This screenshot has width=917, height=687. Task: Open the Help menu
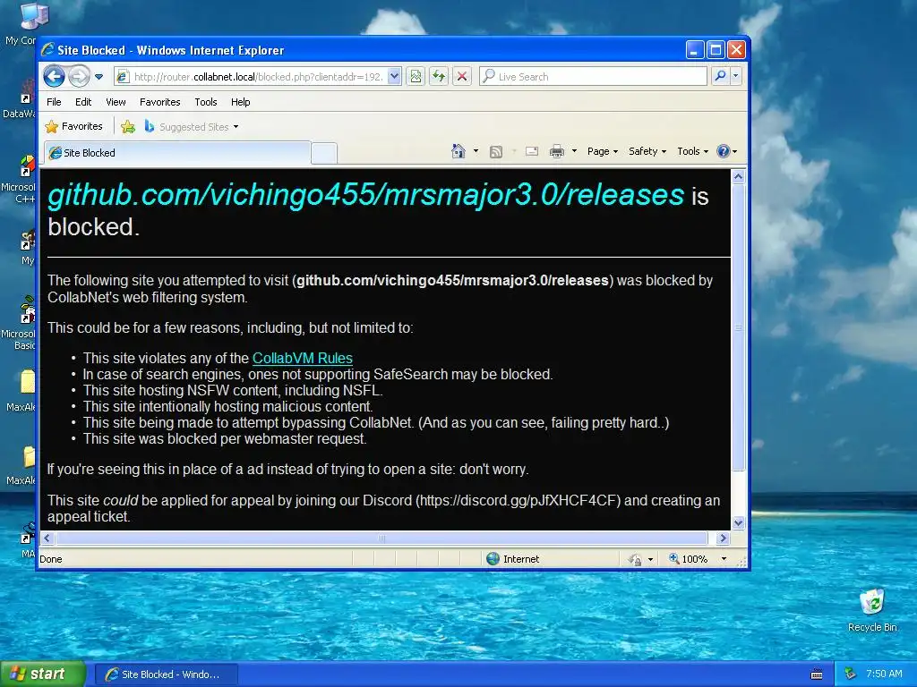(x=240, y=102)
